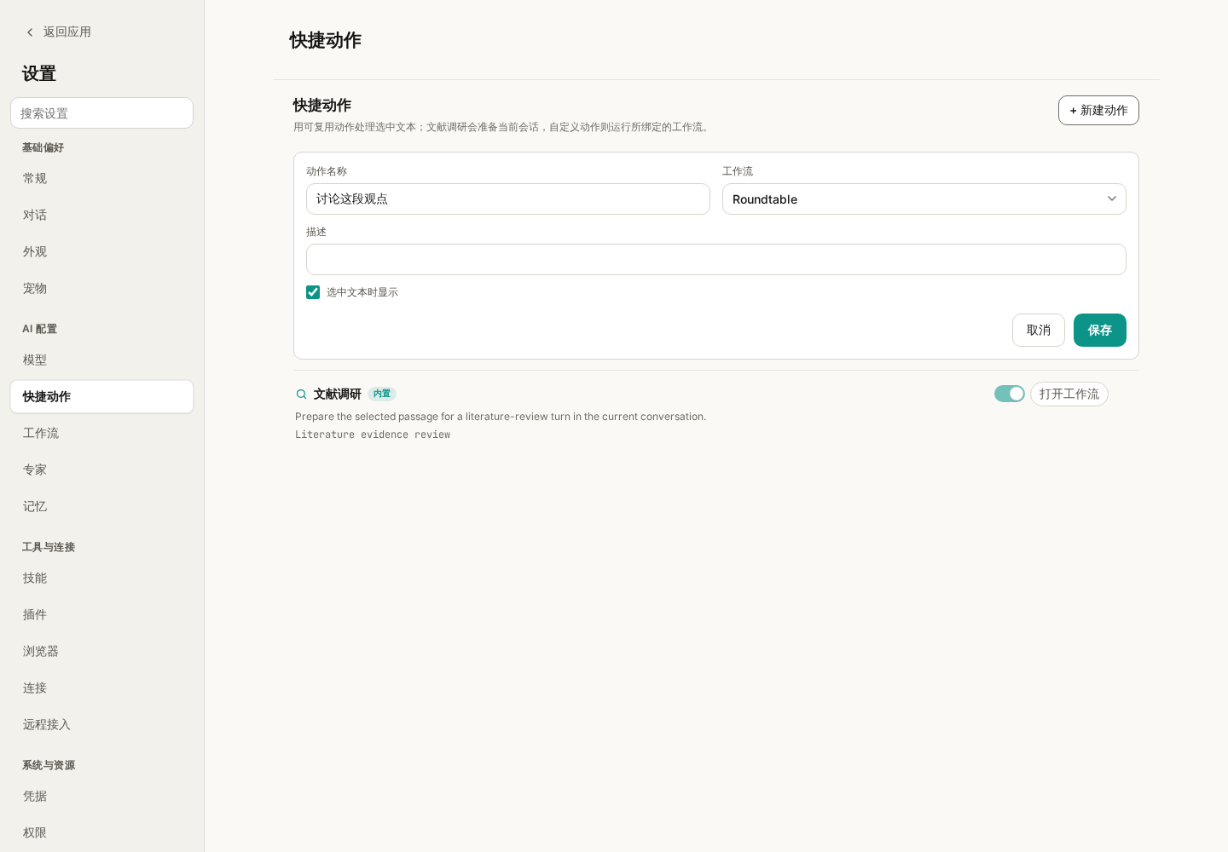Open the Roundtable workflow dropdown
Image resolution: width=1228 pixels, height=852 pixels.
924,199
